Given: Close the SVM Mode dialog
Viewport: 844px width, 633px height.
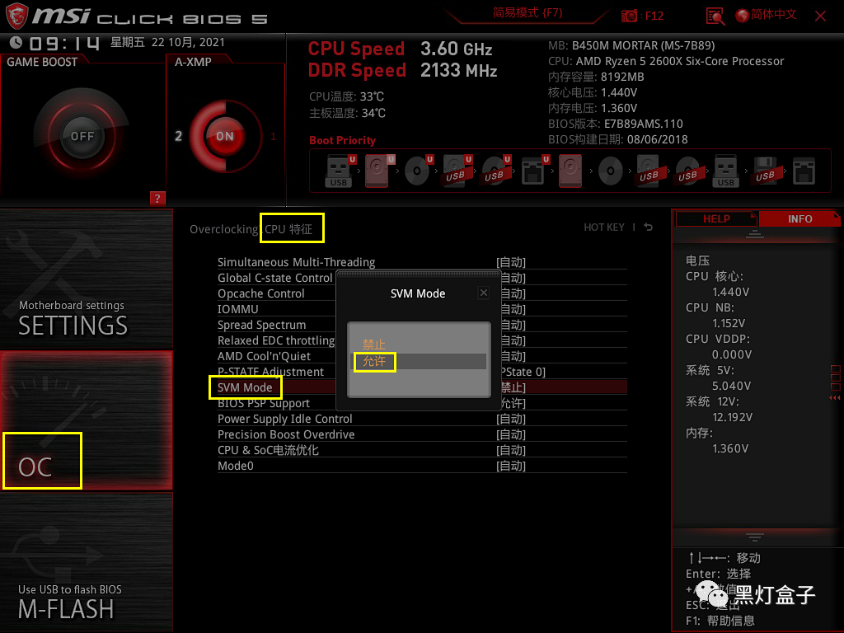Looking at the screenshot, I should pyautogui.click(x=483, y=293).
